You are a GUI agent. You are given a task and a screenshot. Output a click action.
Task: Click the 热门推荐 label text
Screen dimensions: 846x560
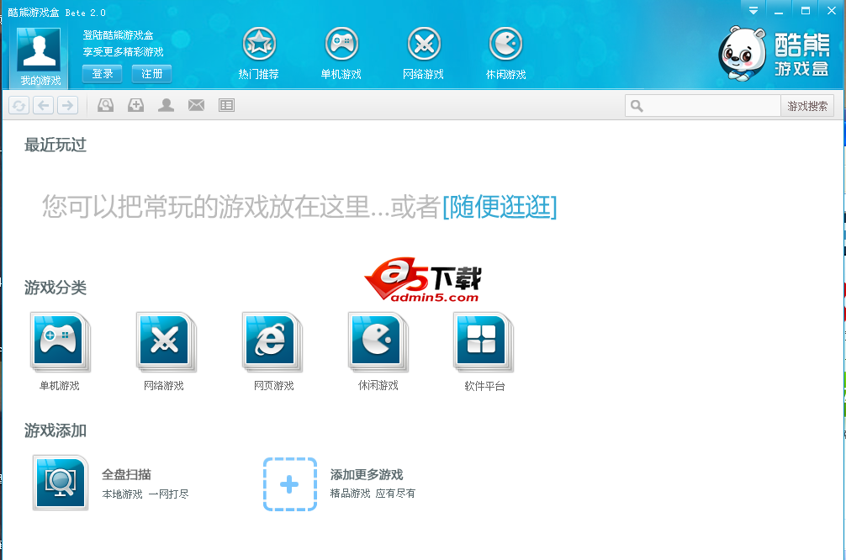click(x=259, y=74)
